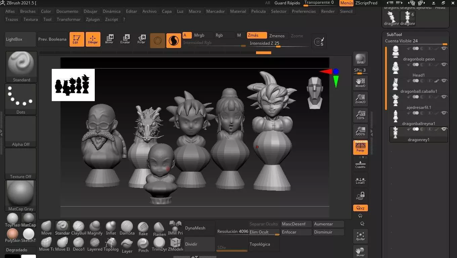
Task: Click the silhouette reference image thumbnail
Action: (73, 85)
